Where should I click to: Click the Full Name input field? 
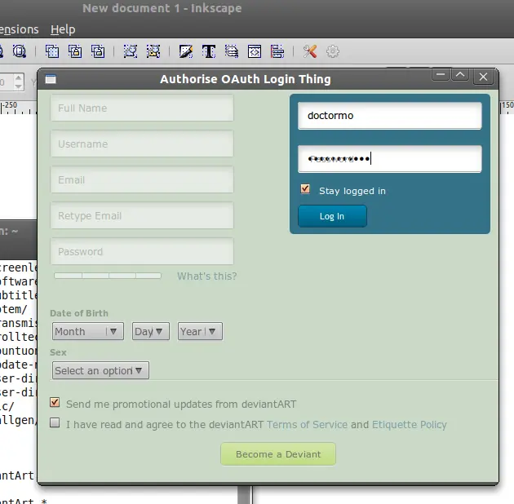[x=142, y=108]
